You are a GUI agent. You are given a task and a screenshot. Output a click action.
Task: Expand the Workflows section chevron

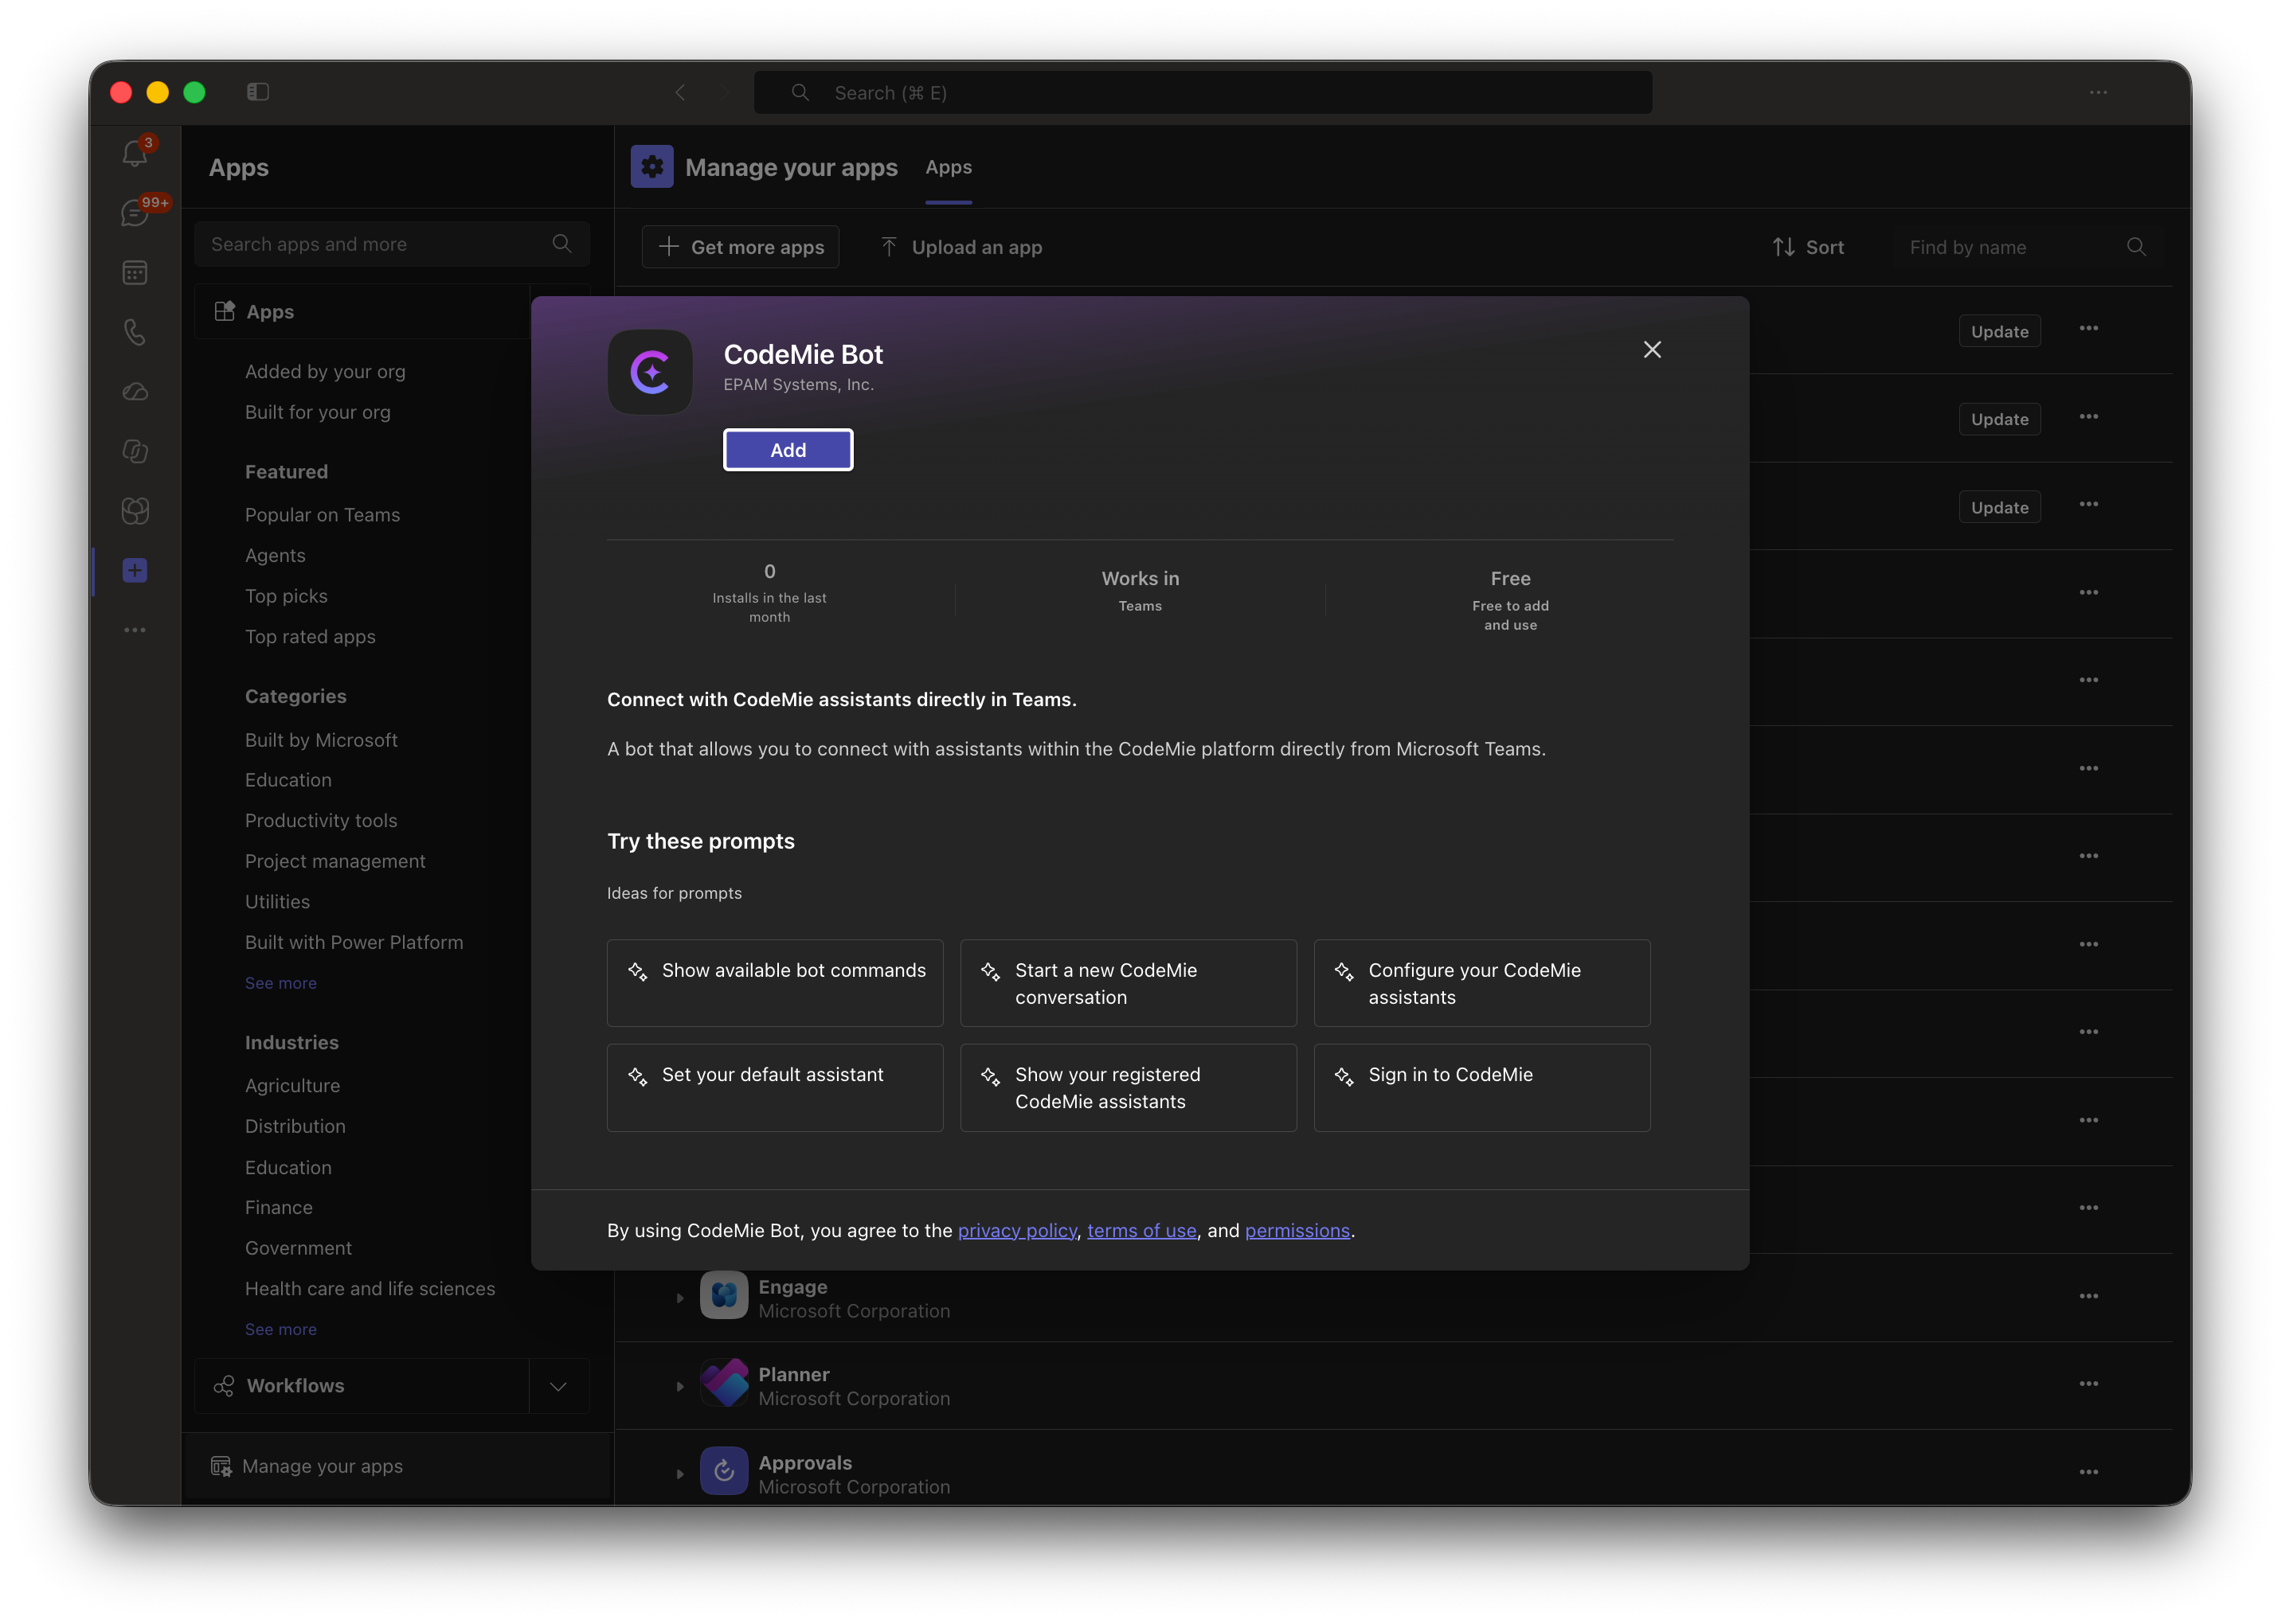point(558,1386)
